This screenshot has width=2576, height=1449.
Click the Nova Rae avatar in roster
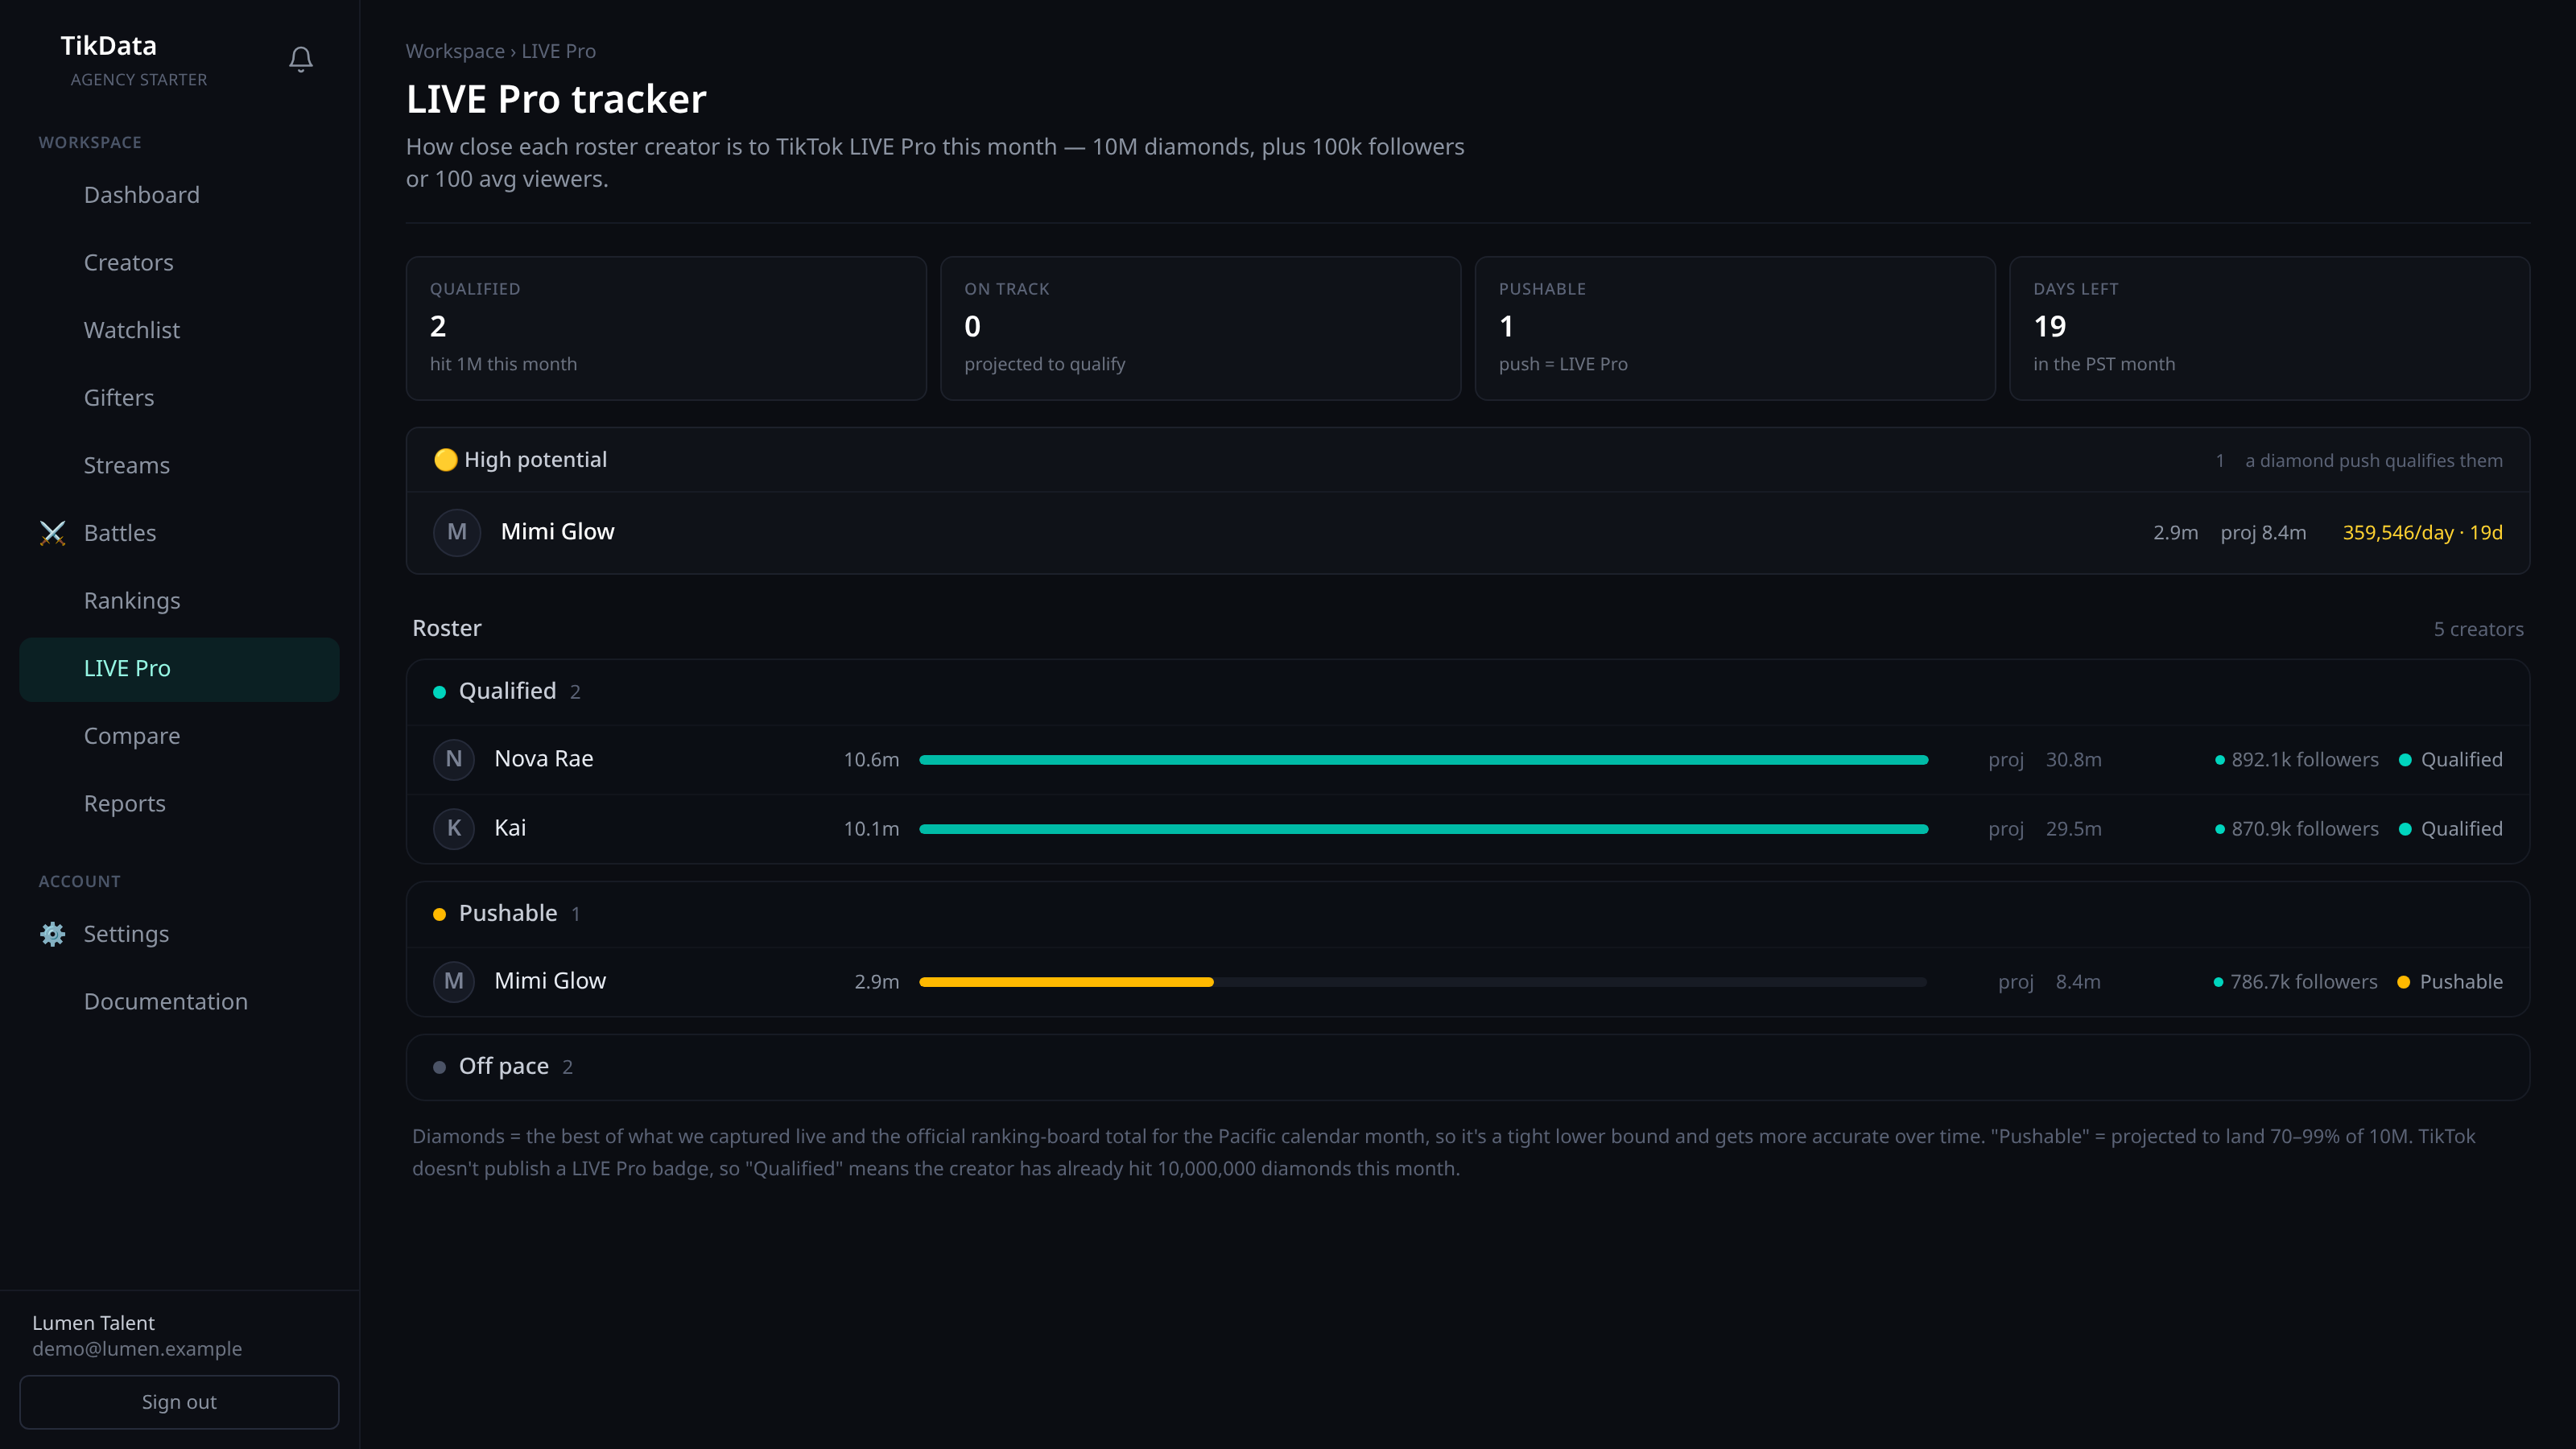coord(454,759)
